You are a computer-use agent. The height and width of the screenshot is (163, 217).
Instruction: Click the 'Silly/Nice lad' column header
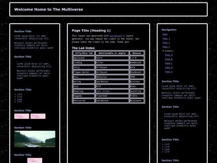pyautogui.click(x=84, y=53)
